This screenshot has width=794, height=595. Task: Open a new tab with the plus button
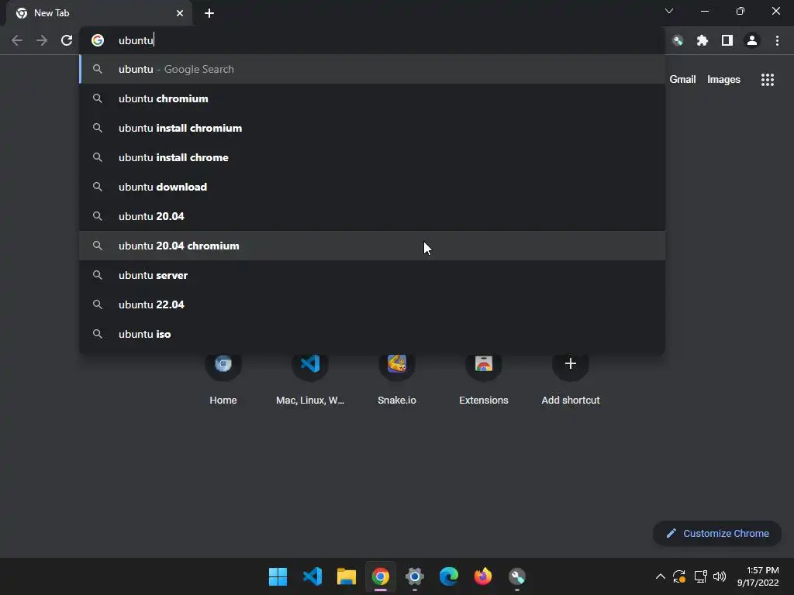[209, 13]
